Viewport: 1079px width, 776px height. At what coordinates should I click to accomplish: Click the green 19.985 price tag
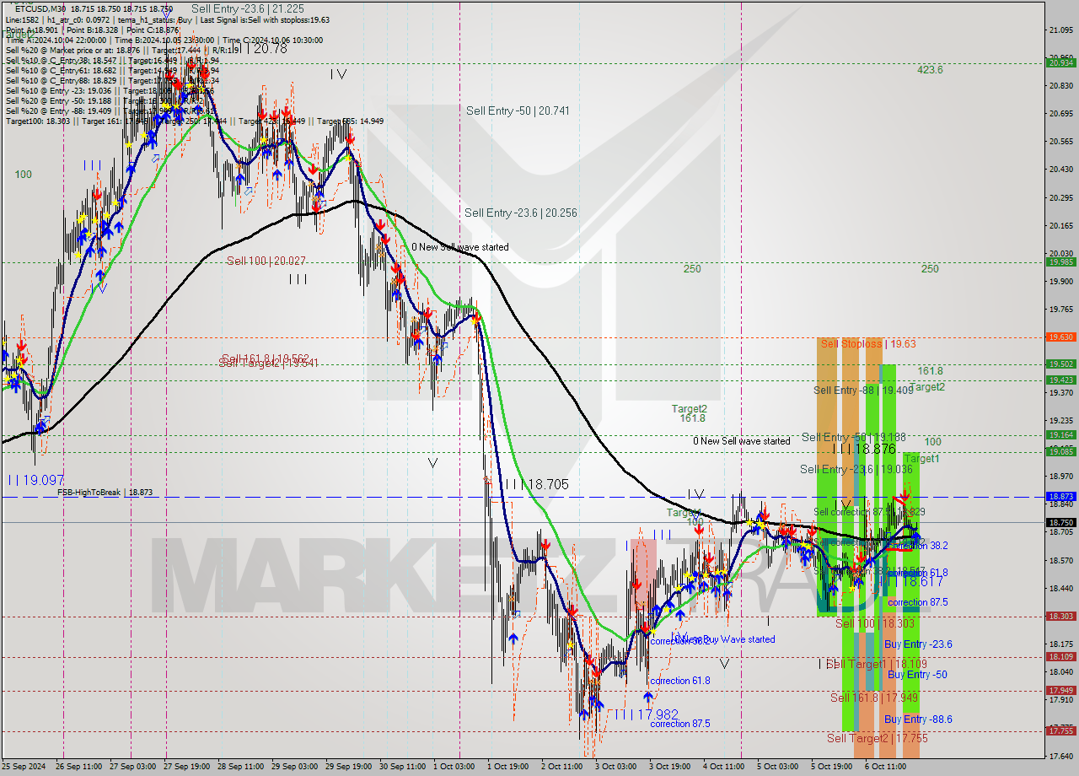1060,261
